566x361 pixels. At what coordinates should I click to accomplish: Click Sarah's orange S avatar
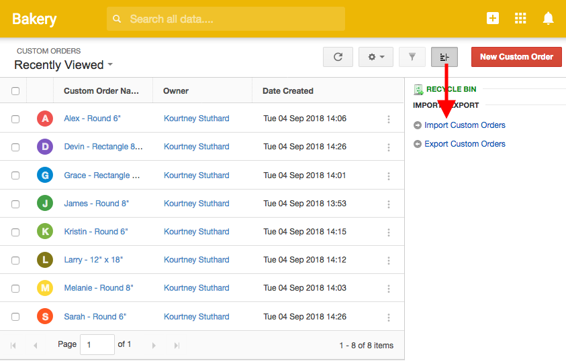click(45, 316)
